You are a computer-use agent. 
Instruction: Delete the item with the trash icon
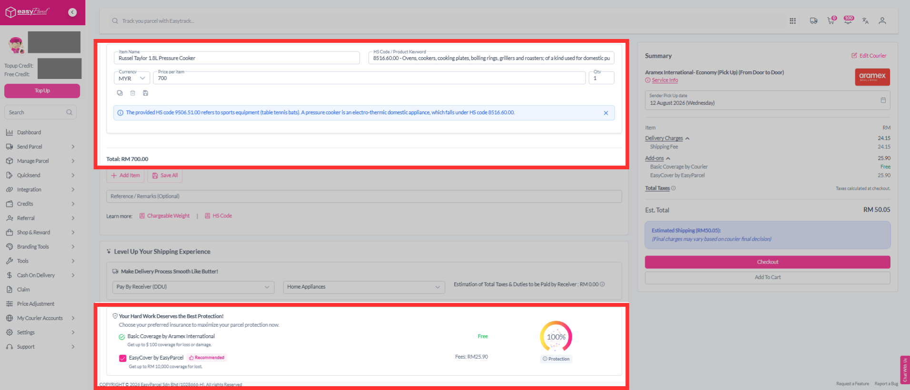tap(133, 93)
